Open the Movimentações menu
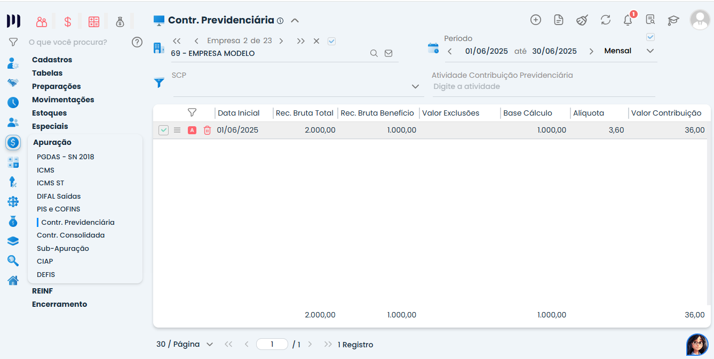This screenshot has height=359, width=714. 63,100
